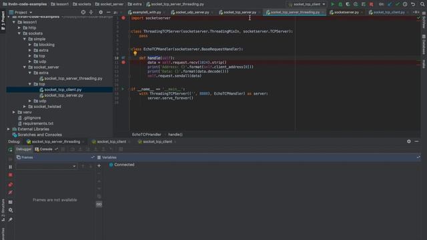
Task: Click the green Debug bug icon
Action: 340,4
